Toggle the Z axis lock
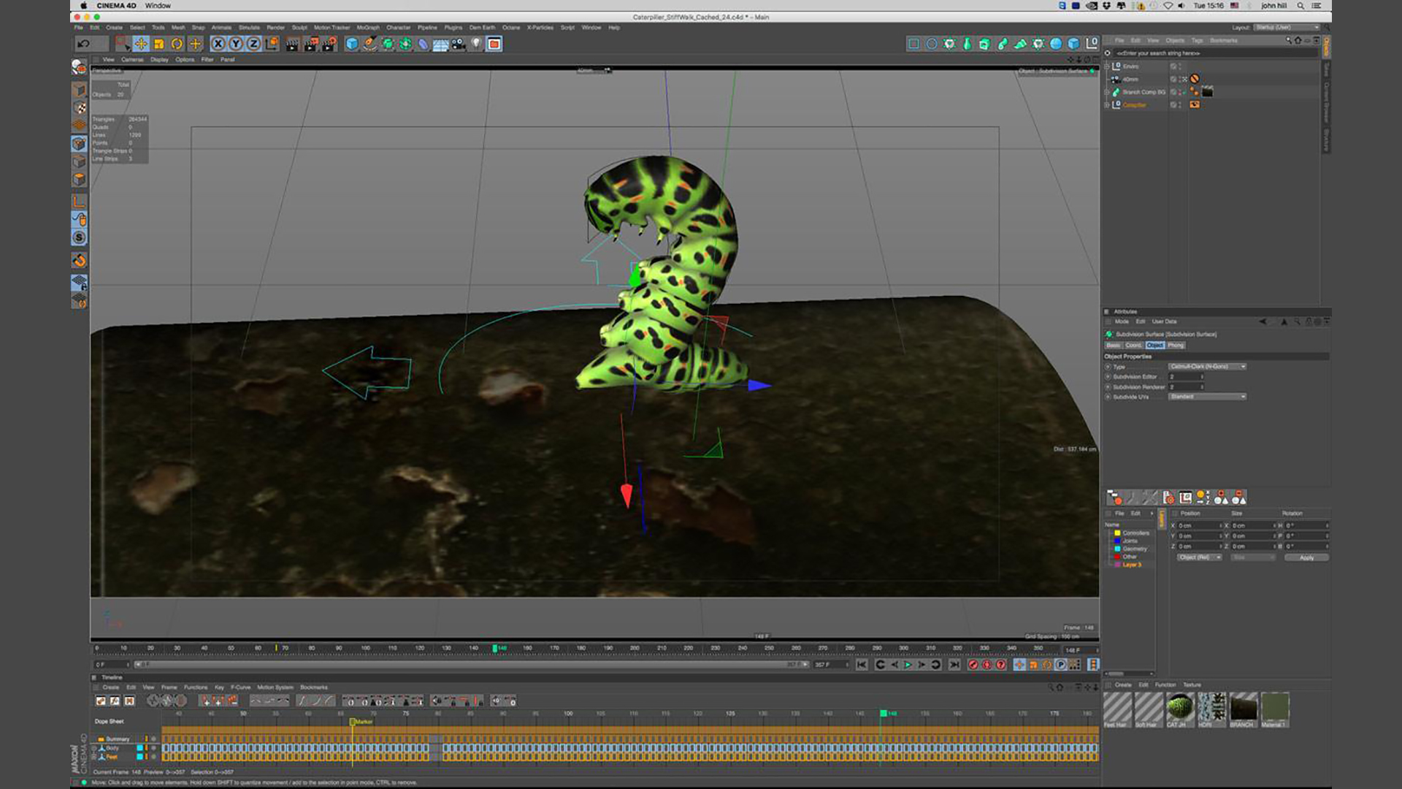1402x789 pixels. pyautogui.click(x=253, y=44)
